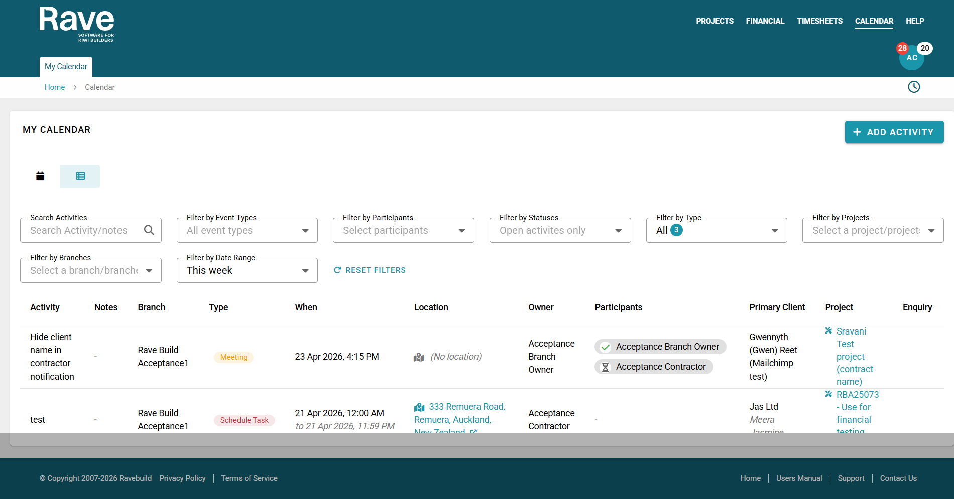Click the When column header

(306, 307)
